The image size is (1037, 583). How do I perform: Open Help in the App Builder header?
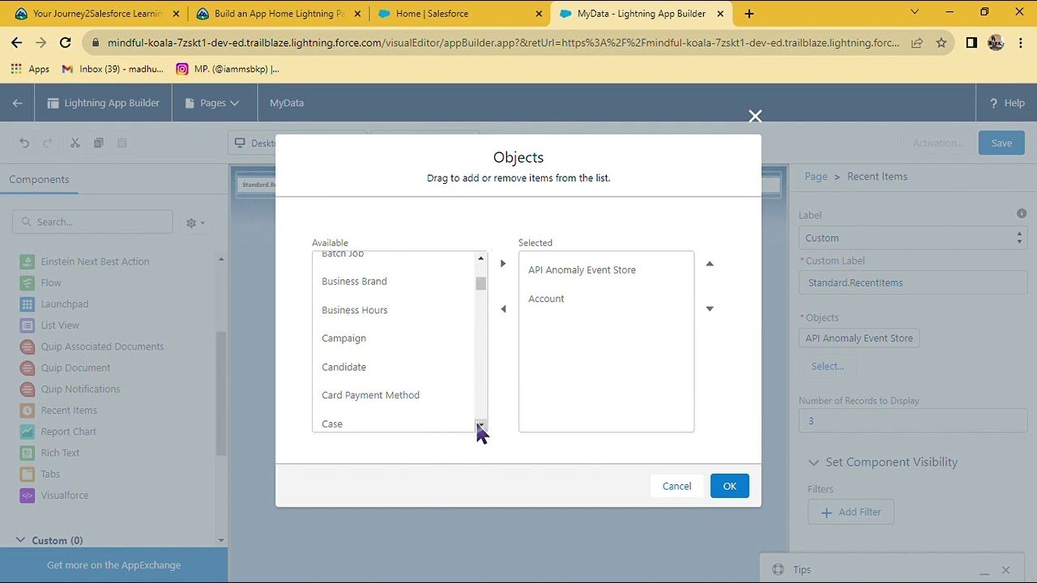(x=1007, y=103)
